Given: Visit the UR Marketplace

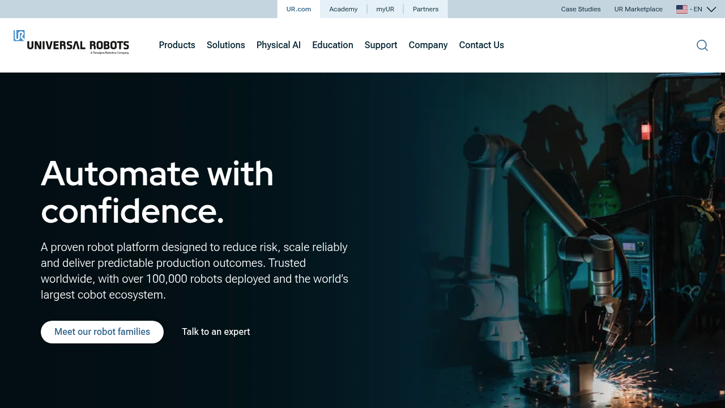Looking at the screenshot, I should (x=638, y=9).
